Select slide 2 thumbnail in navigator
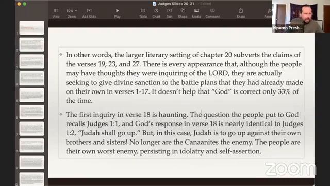 tap(32, 44)
